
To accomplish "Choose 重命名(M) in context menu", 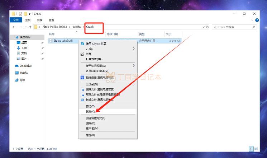I will point(108,129).
